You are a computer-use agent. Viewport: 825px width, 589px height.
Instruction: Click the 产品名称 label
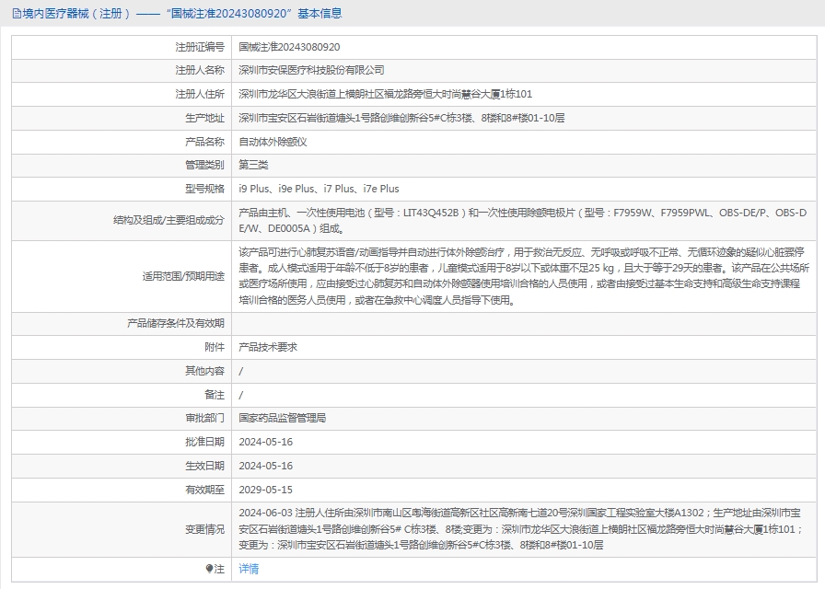pyautogui.click(x=204, y=142)
